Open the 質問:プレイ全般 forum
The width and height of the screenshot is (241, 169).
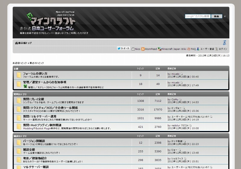point(33,99)
